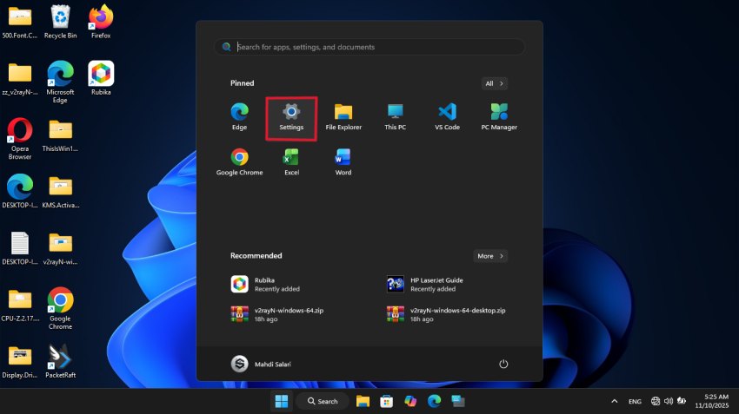Show hidden system tray icons
Screen dimensions: 739x414
point(614,401)
